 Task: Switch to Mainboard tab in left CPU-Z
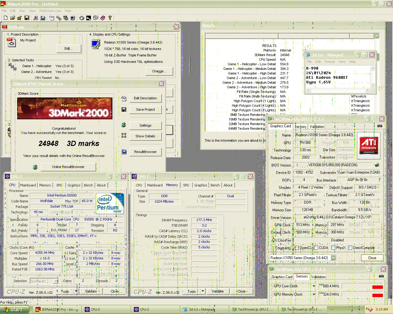click(x=28, y=185)
